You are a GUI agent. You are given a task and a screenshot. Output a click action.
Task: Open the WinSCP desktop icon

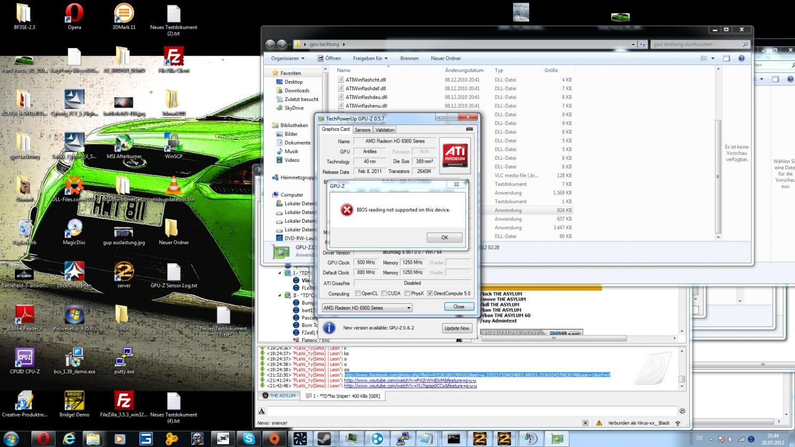tap(174, 146)
